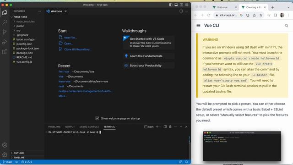Toggle primary side bar layout icon
The image size is (293, 165).
[171, 5]
